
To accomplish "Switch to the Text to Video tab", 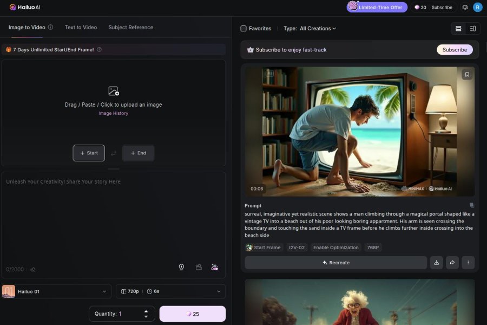I will click(x=81, y=28).
